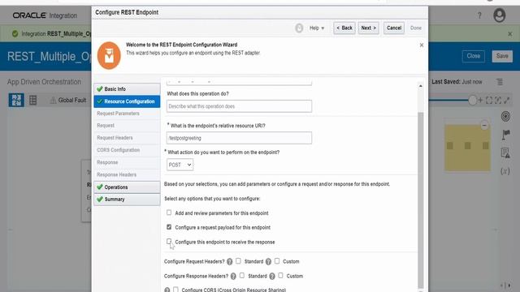The image size is (520, 292).
Task: Tick Custom response headers checkbox
Action: [280, 276]
